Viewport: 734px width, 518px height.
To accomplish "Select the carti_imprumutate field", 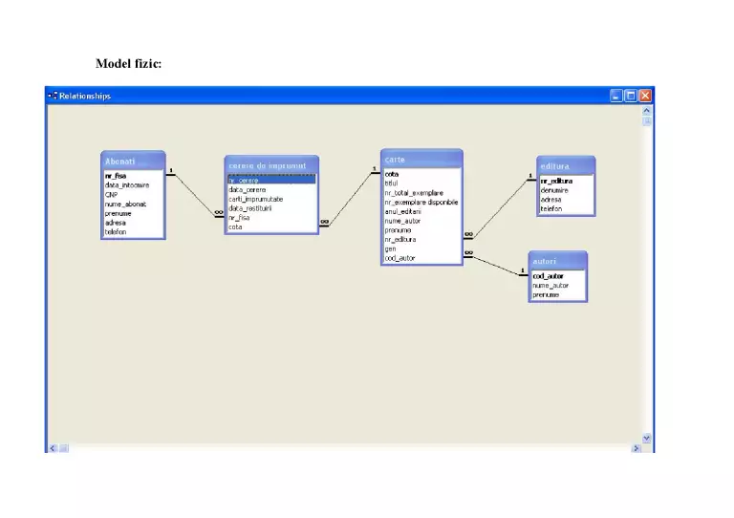I will 271,199.
